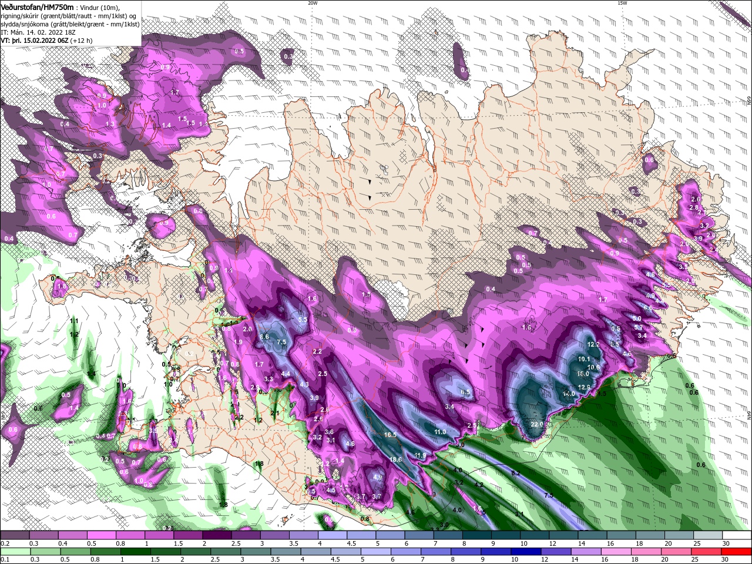Click the 22.0 precipitation value on the map
Screen dimensions: 752x564
pyautogui.click(x=536, y=424)
